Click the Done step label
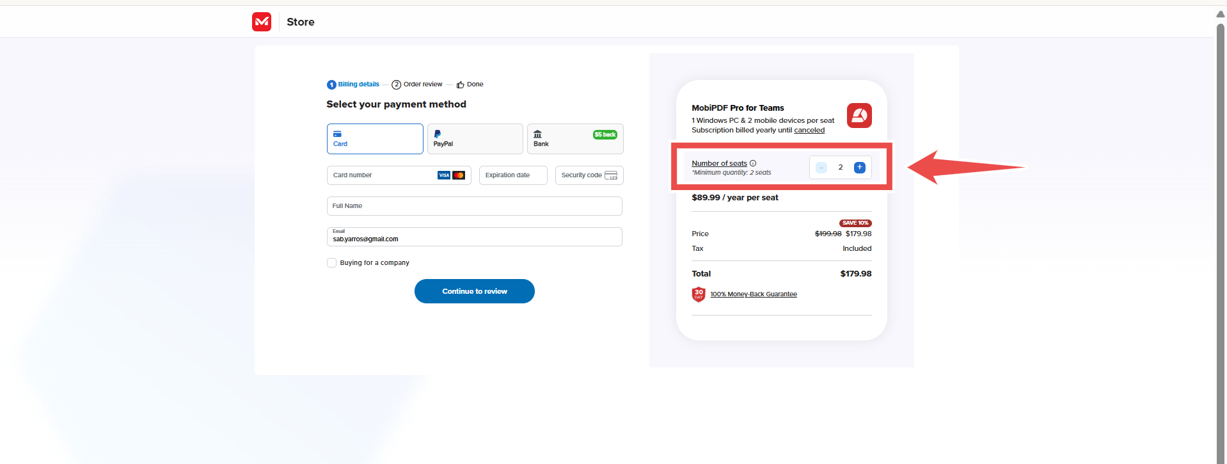 tap(475, 84)
